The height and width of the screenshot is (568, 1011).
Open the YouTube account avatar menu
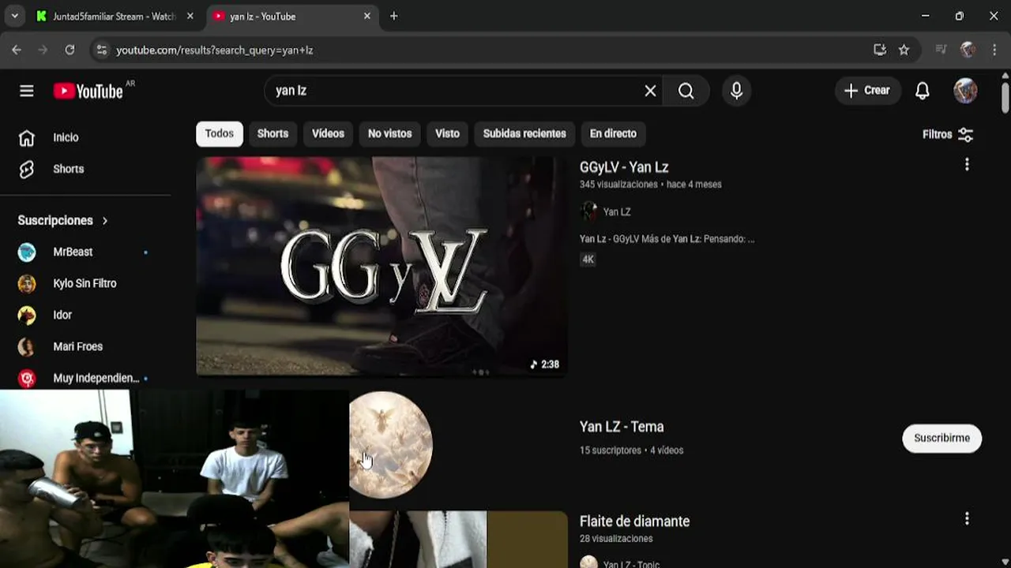pos(965,91)
